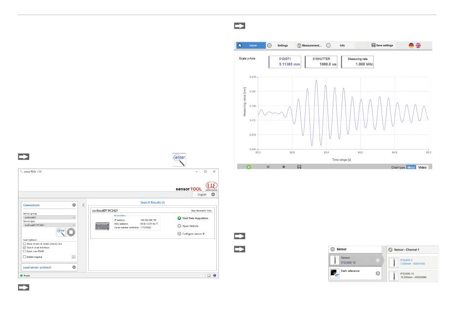Click the Open Website link text
Screen dimensions: 463x324
pyautogui.click(x=191, y=226)
